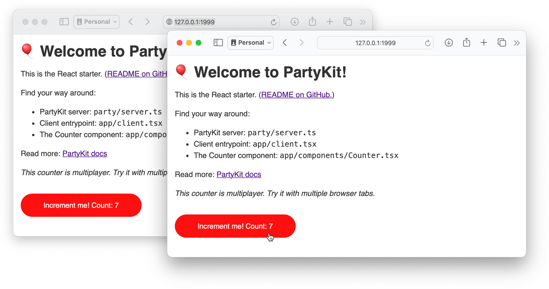This screenshot has height=289, width=549.
Task: Click the balloon emoji in front window
Action: pyautogui.click(x=181, y=72)
